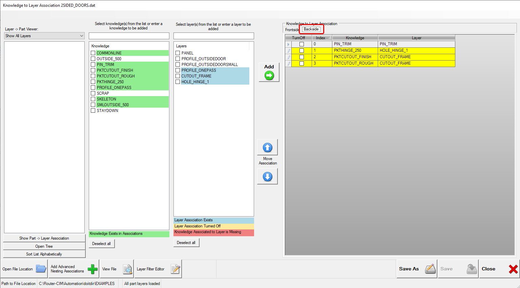This screenshot has width=520, height=288.
Task: Select row 0 arrow indicator for PIN_TRIM
Action: click(288, 44)
